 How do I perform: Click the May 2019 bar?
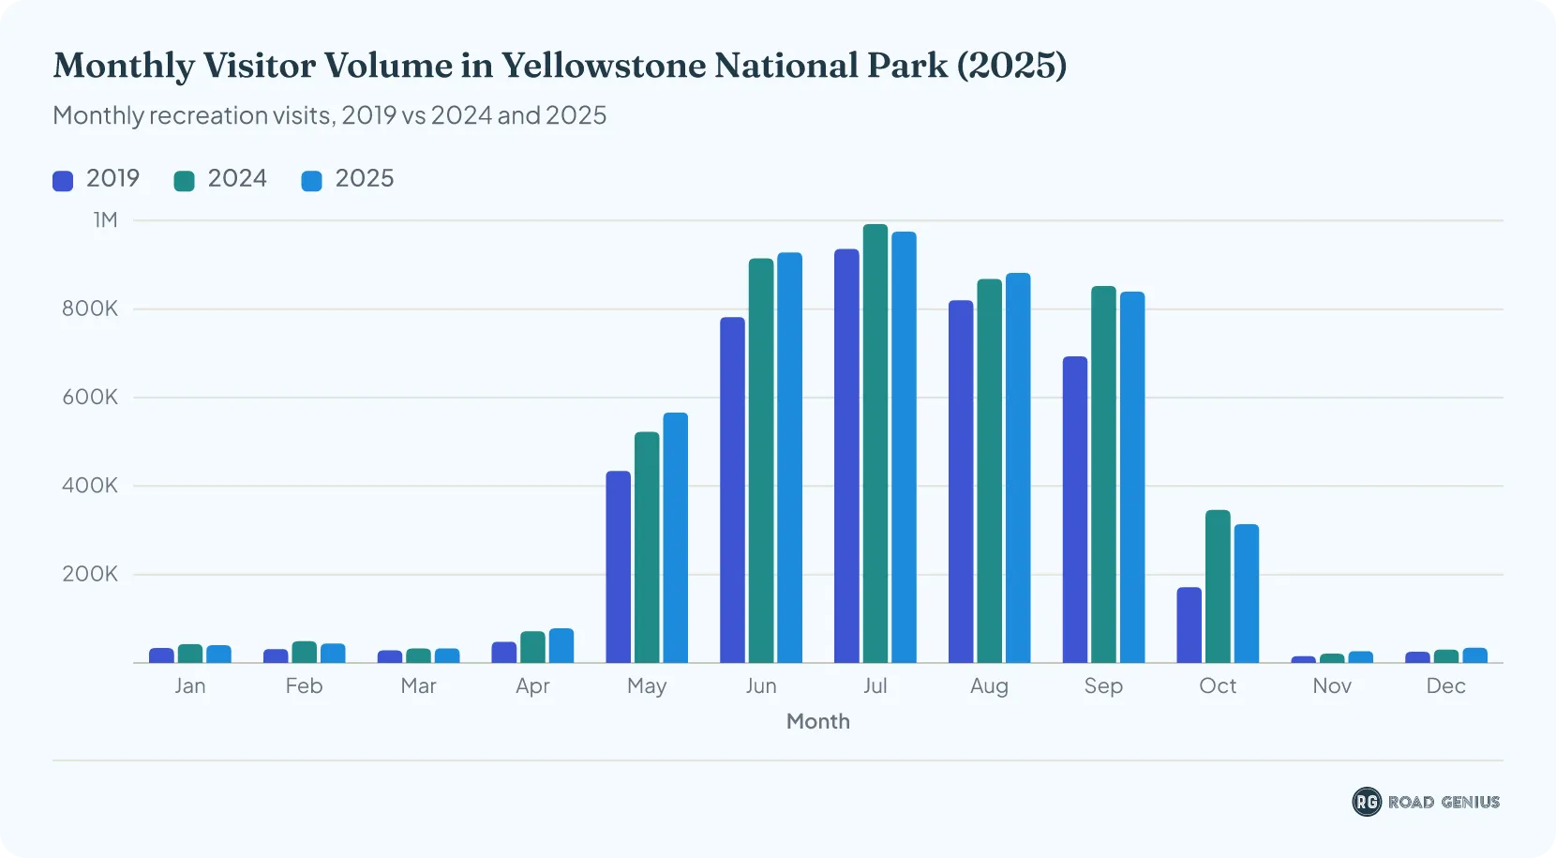tap(619, 566)
